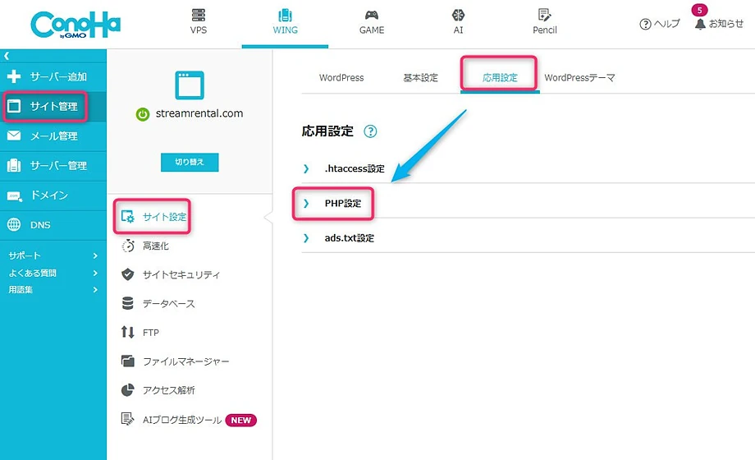Screen dimensions: 755x460
Task: Click the up-down arrows FTP icon
Action: (x=127, y=332)
